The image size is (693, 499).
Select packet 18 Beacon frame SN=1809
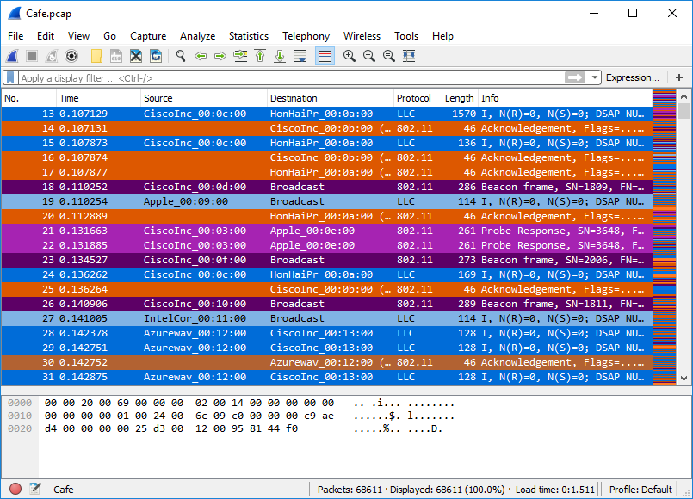point(327,187)
